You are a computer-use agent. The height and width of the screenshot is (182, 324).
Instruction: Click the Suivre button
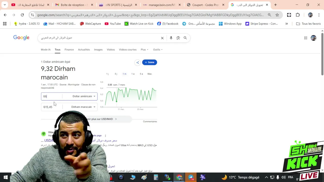coord(150,62)
